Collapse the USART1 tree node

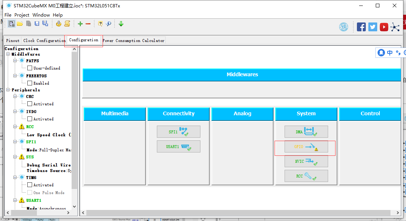pos(15,200)
